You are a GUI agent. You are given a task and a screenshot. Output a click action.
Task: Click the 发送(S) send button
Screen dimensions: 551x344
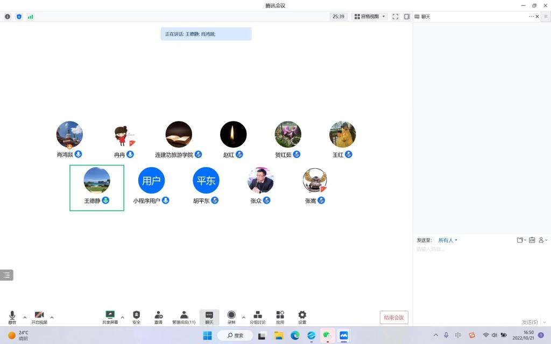tap(529, 322)
